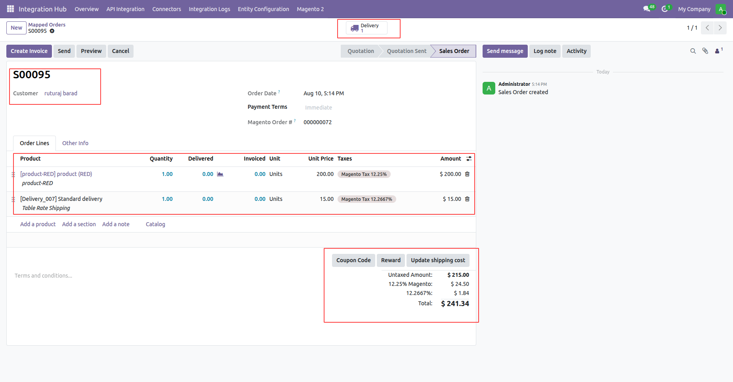Open the gear actions menu next to S00095
The width and height of the screenshot is (733, 382).
52,31
